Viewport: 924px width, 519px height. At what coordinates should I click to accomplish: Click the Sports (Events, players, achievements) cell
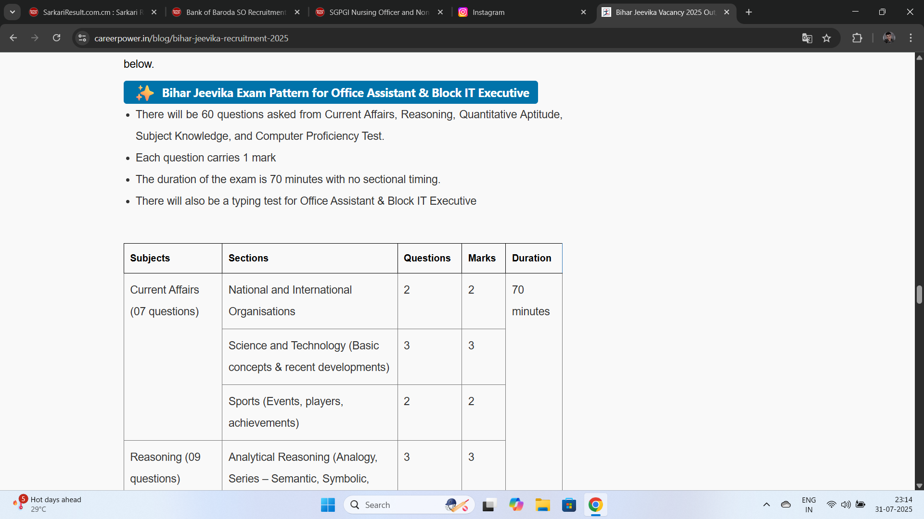point(309,412)
